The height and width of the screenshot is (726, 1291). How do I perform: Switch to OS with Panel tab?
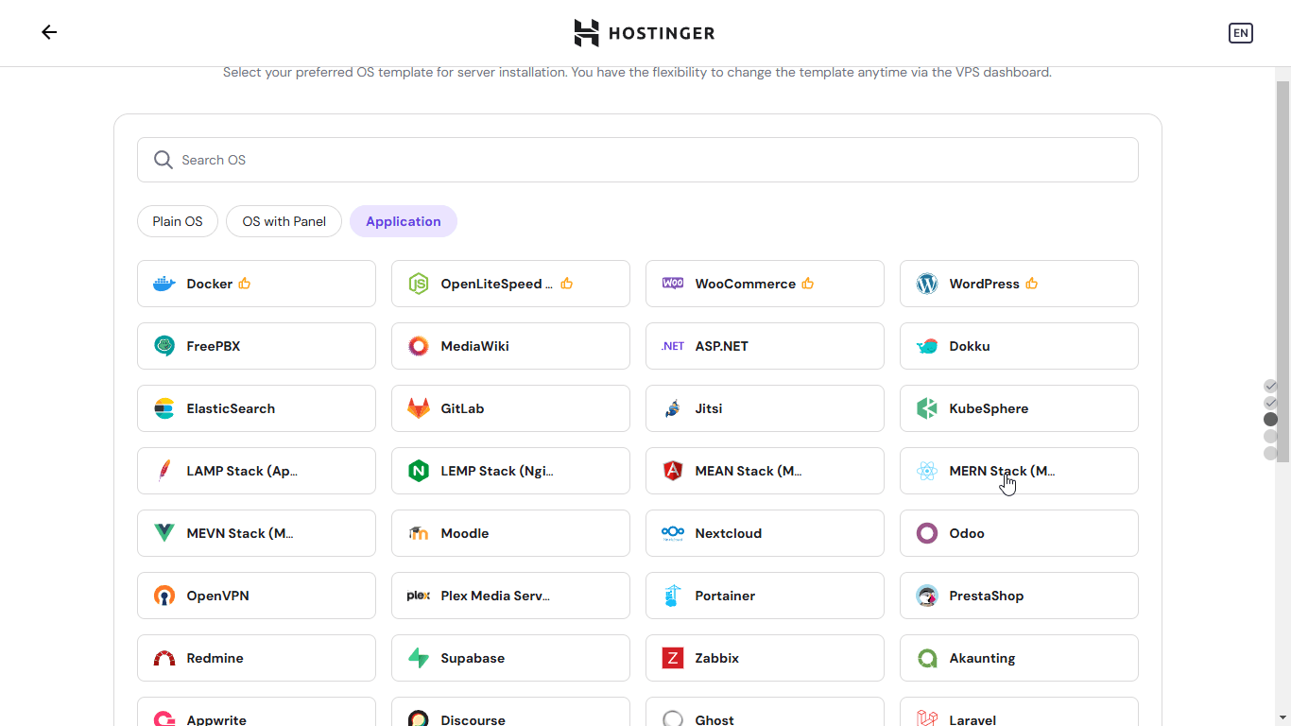[284, 221]
